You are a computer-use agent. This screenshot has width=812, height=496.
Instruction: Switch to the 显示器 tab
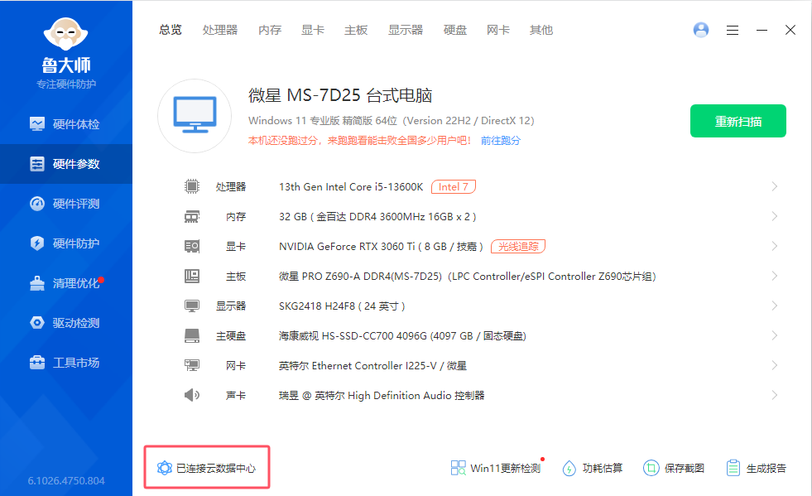coord(406,30)
